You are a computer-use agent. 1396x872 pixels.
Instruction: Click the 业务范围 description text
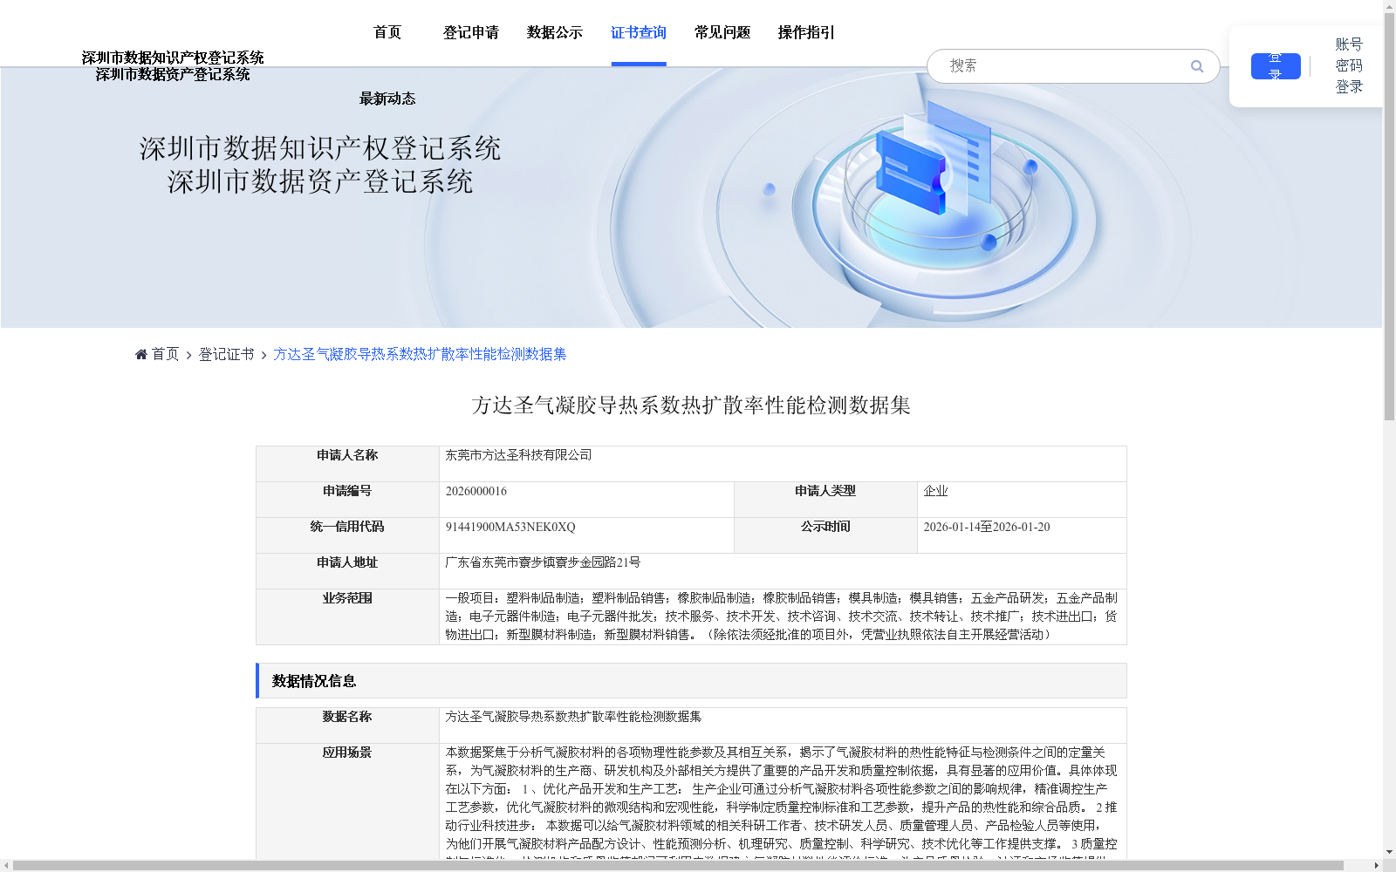(781, 617)
